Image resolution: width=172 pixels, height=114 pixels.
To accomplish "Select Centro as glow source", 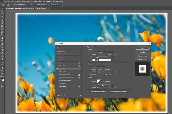I will pyautogui.click(x=97, y=69).
